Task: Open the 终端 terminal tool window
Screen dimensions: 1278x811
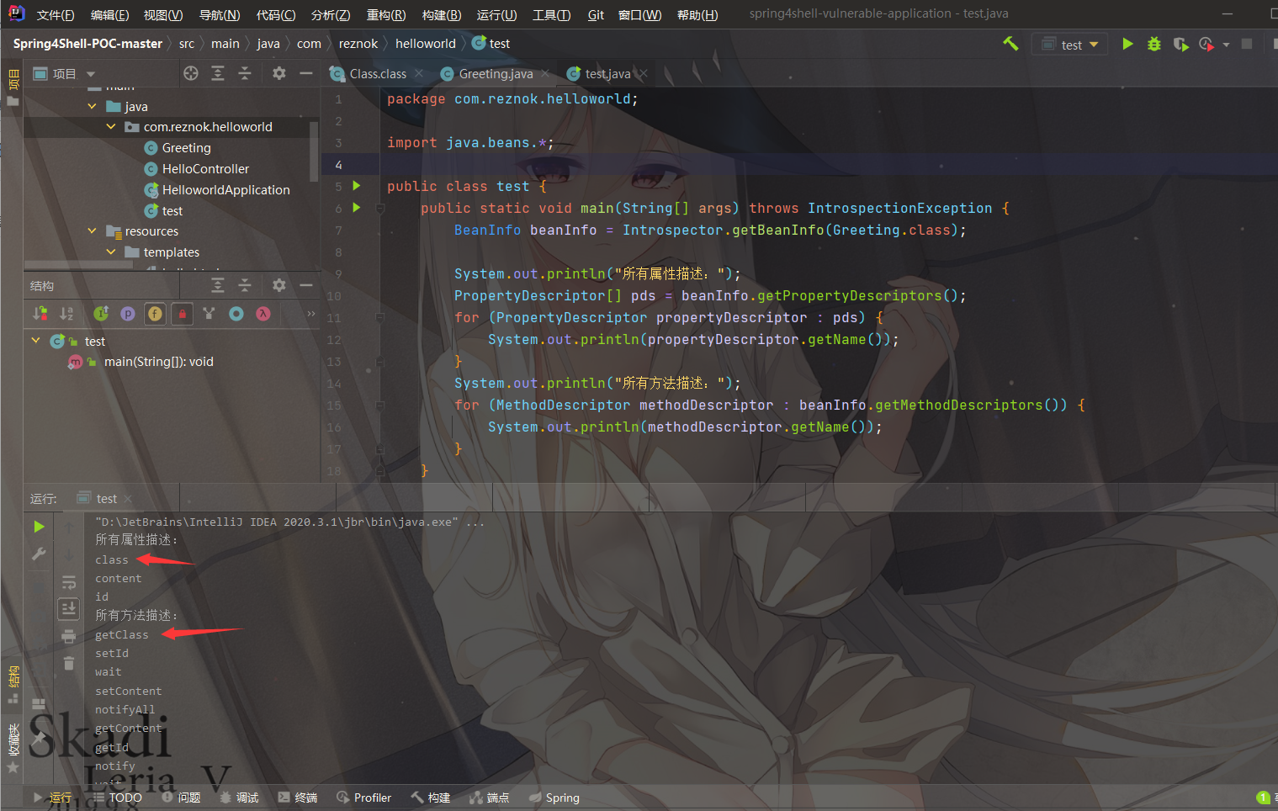Action: pyautogui.click(x=297, y=798)
